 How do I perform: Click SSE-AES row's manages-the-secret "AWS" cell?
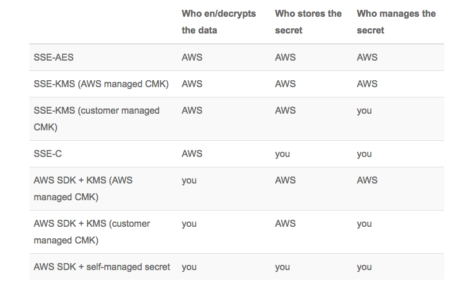tap(367, 57)
